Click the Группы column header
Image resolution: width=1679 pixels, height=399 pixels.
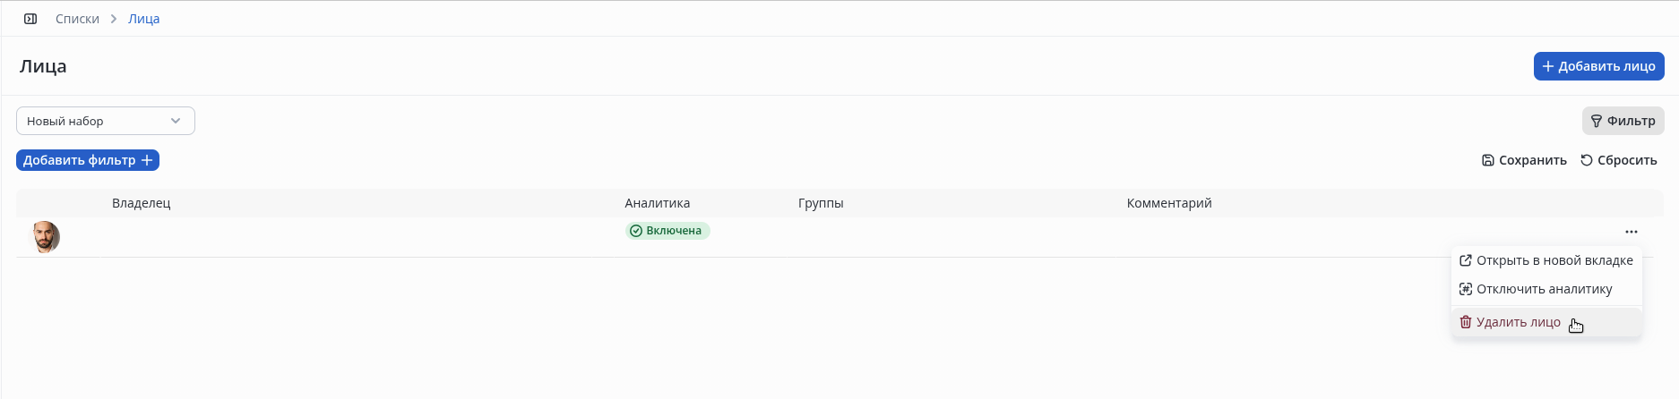click(x=821, y=203)
